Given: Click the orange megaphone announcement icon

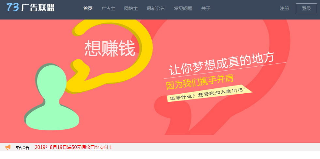Looking at the screenshot, I should pyautogui.click(x=8, y=147).
